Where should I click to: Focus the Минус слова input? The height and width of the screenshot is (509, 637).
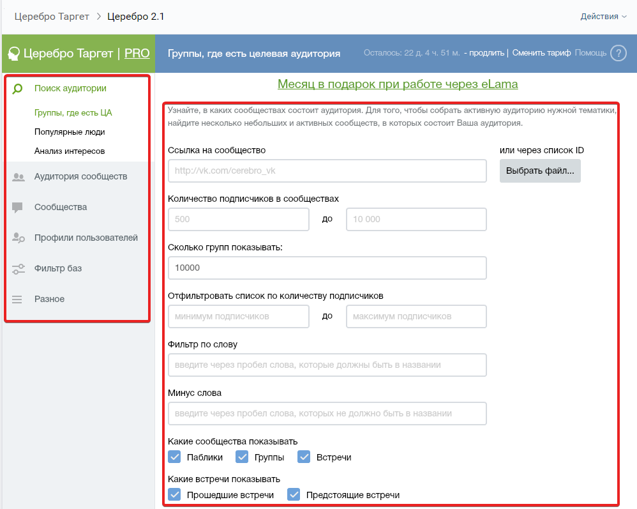pos(327,413)
